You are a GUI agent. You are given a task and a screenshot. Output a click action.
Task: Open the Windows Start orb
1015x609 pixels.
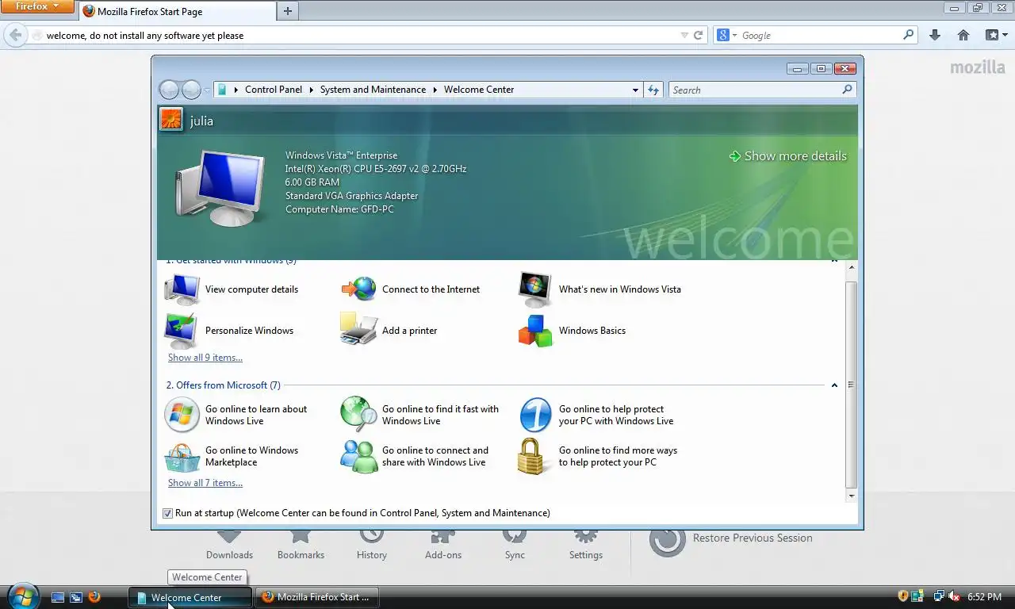tap(22, 596)
